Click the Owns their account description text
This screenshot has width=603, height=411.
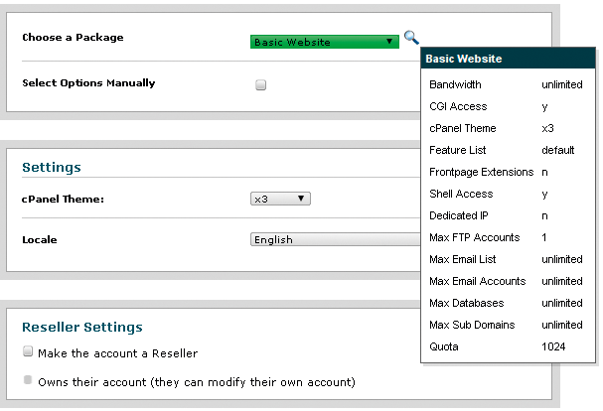pyautogui.click(x=197, y=382)
